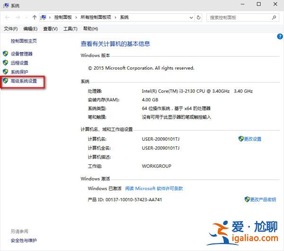This screenshot has height=251, width=284.
Task: Open the 工具(T) menu
Action: [x=70, y=28]
